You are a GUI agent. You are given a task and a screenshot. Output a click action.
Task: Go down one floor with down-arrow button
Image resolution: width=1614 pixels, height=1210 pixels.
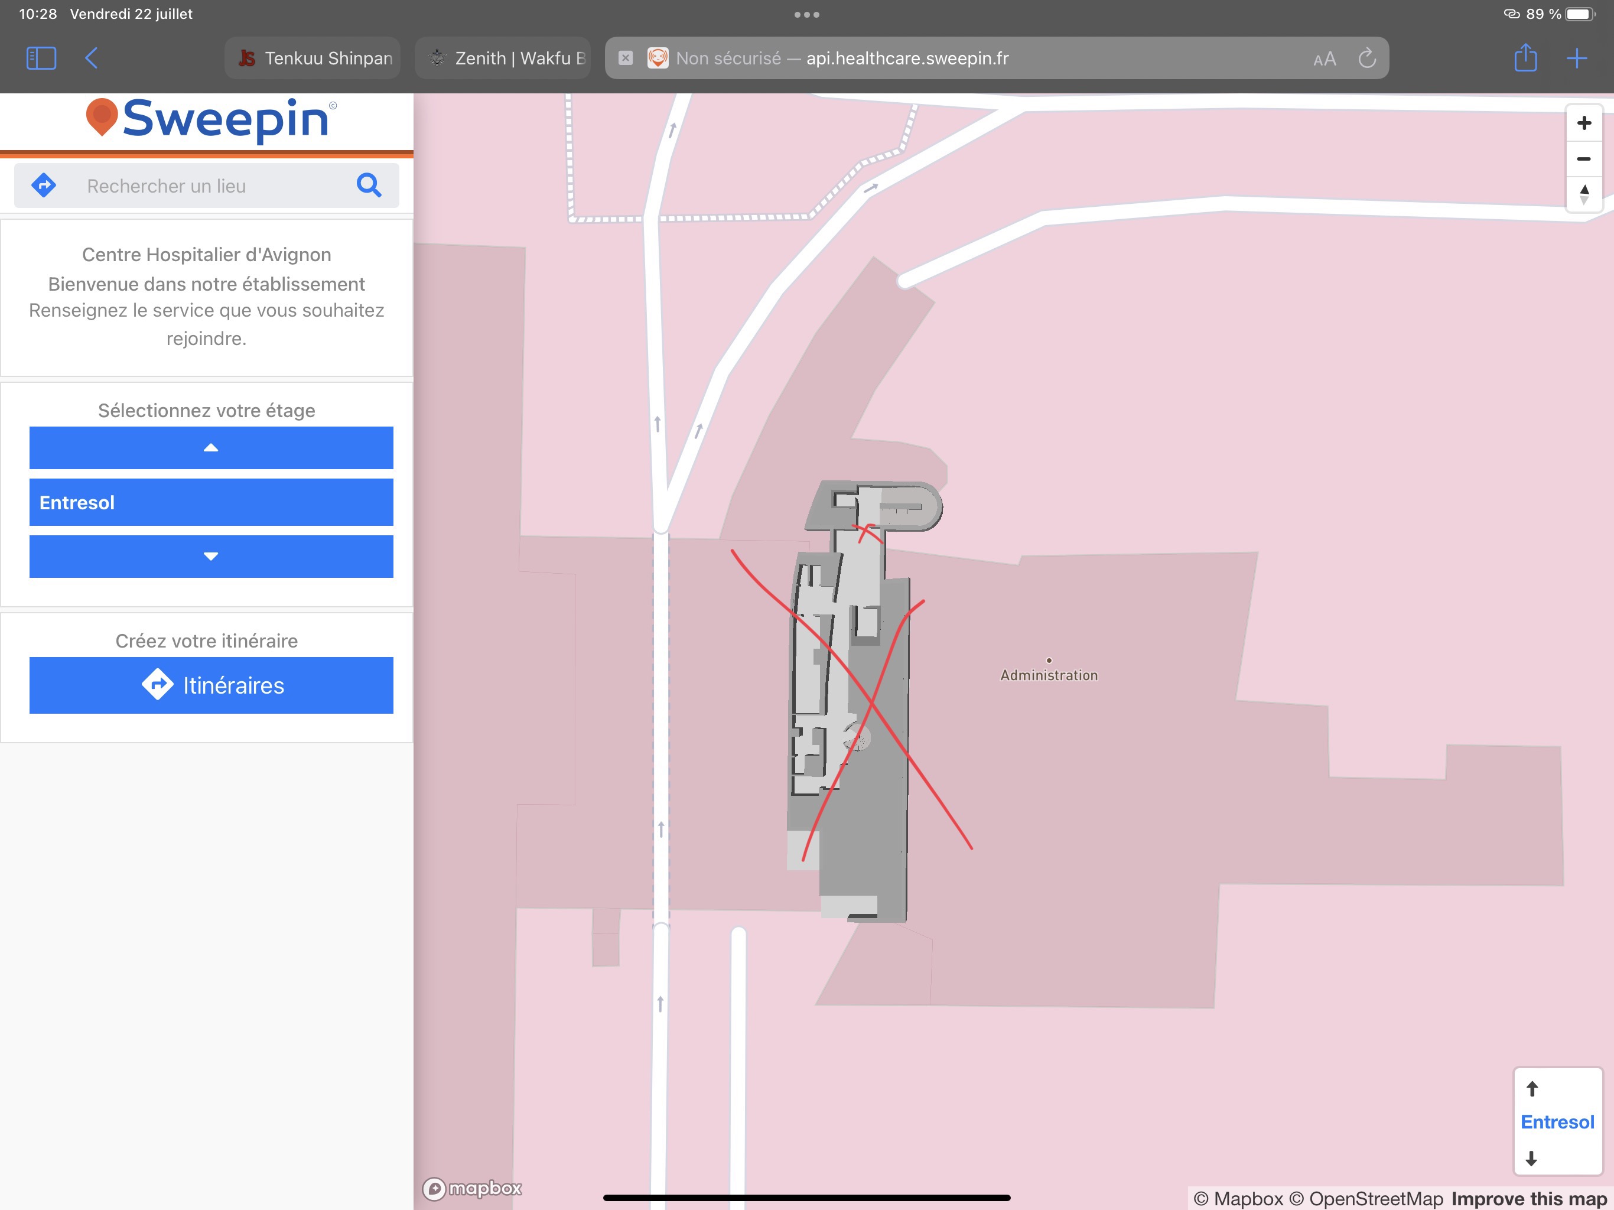(x=211, y=556)
